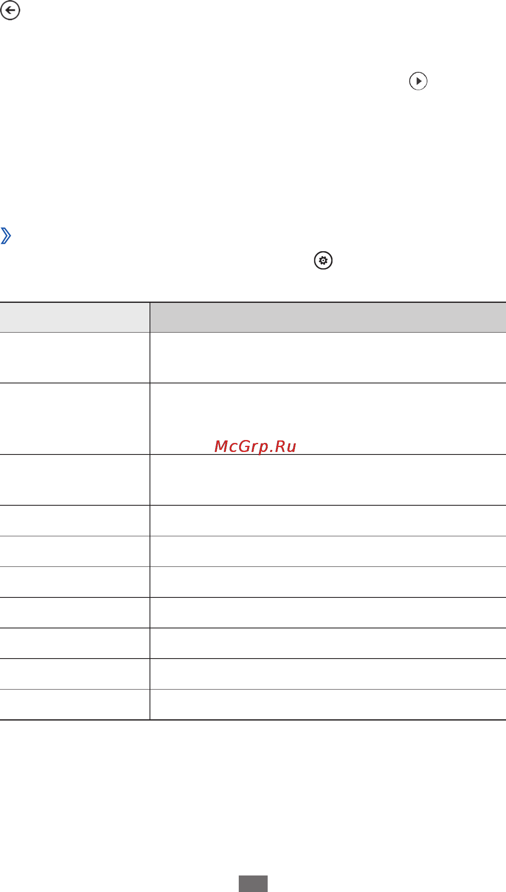Click the red McGrp.Ru watermark link
This screenshot has width=506, height=892.
255,446
